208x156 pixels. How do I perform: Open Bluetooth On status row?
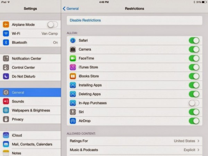click(x=31, y=42)
